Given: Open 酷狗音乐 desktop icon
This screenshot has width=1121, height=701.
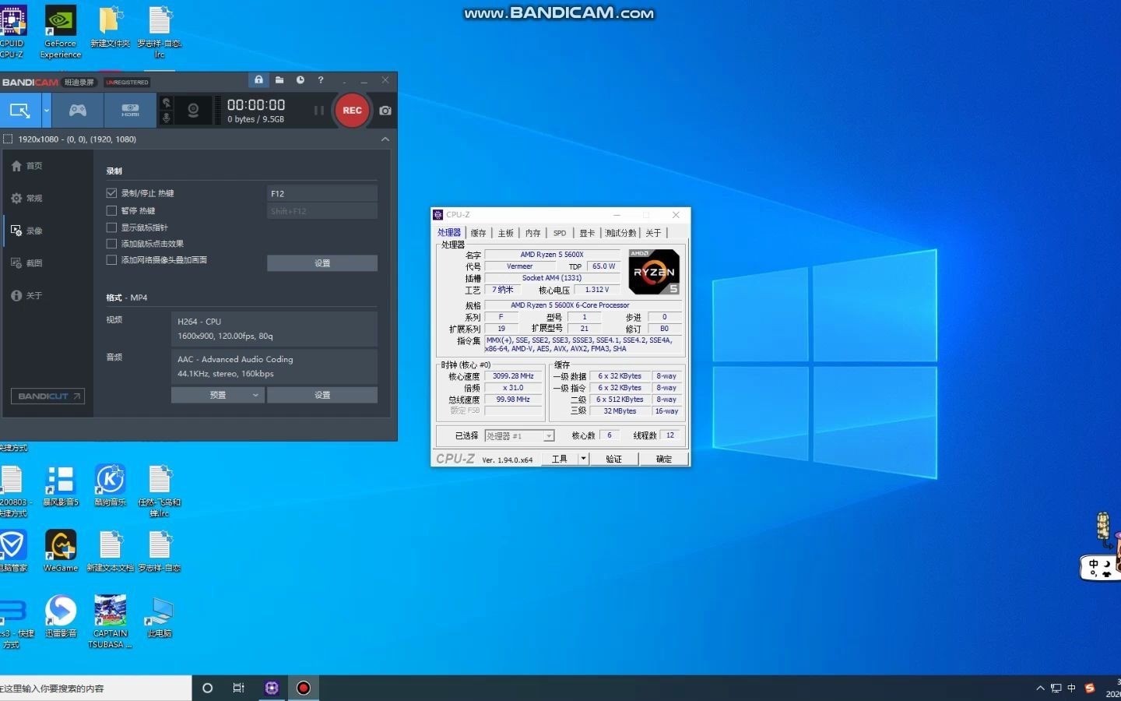Looking at the screenshot, I should (x=111, y=485).
